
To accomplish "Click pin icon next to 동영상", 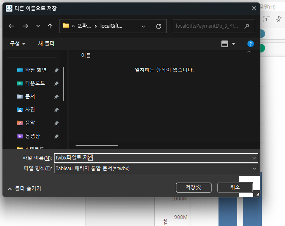I will point(56,136).
